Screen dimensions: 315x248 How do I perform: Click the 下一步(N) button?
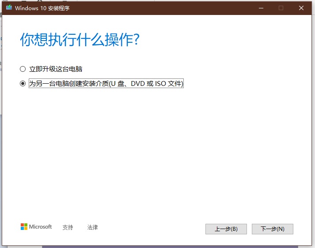[273, 229]
